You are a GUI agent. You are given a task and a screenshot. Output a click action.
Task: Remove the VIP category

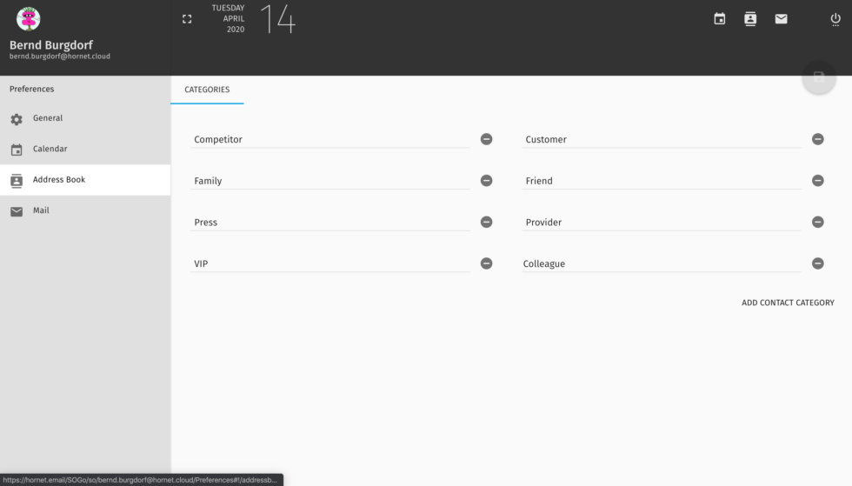(x=486, y=263)
